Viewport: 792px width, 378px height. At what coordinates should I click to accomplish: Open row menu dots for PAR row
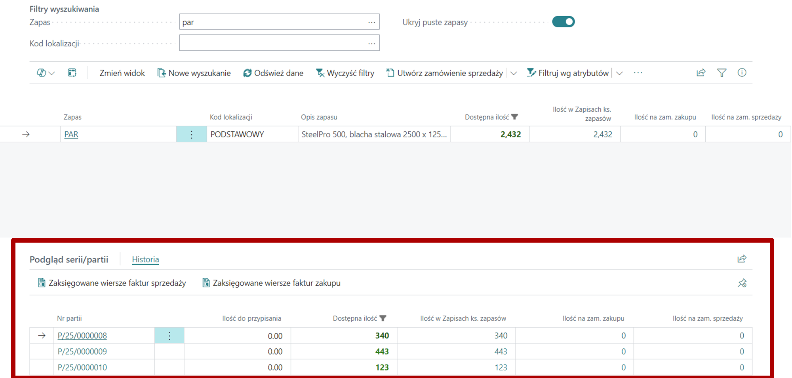192,135
